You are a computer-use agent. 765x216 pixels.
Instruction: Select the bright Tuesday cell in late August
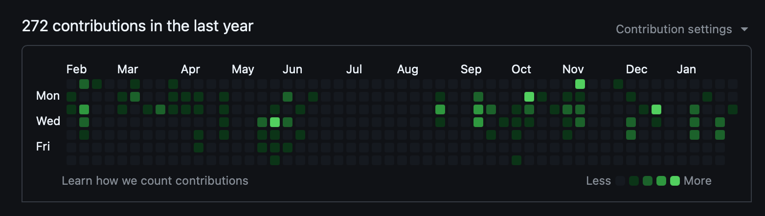pos(440,109)
